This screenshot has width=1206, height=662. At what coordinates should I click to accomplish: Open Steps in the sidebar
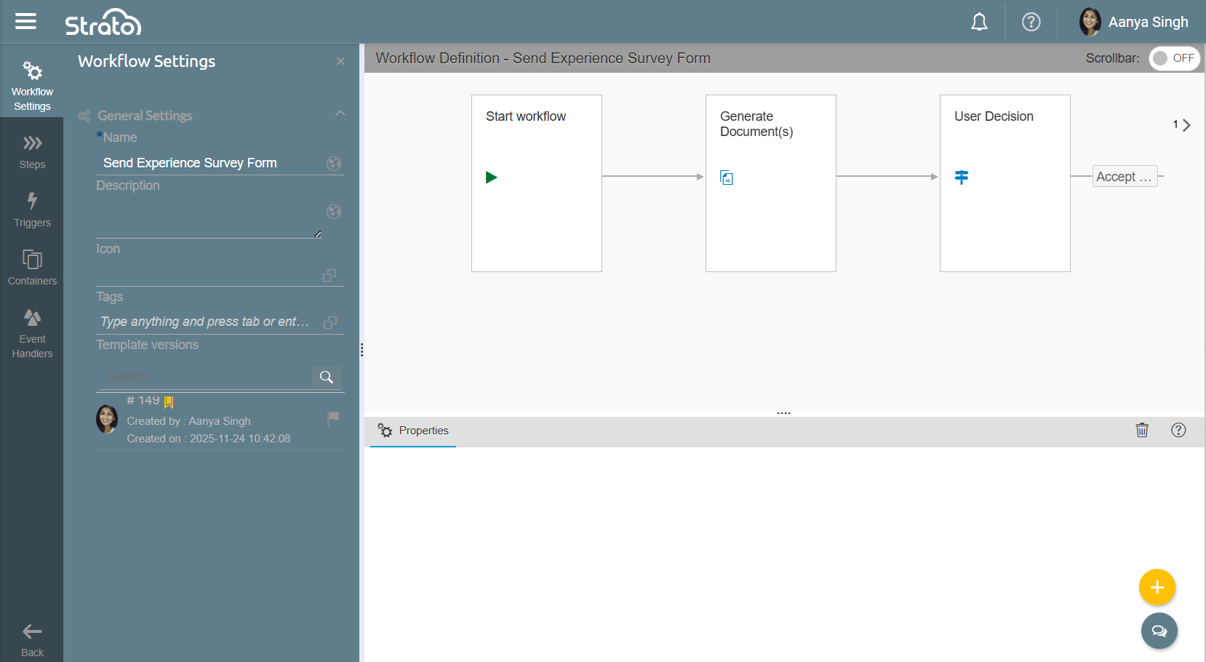[x=32, y=151]
